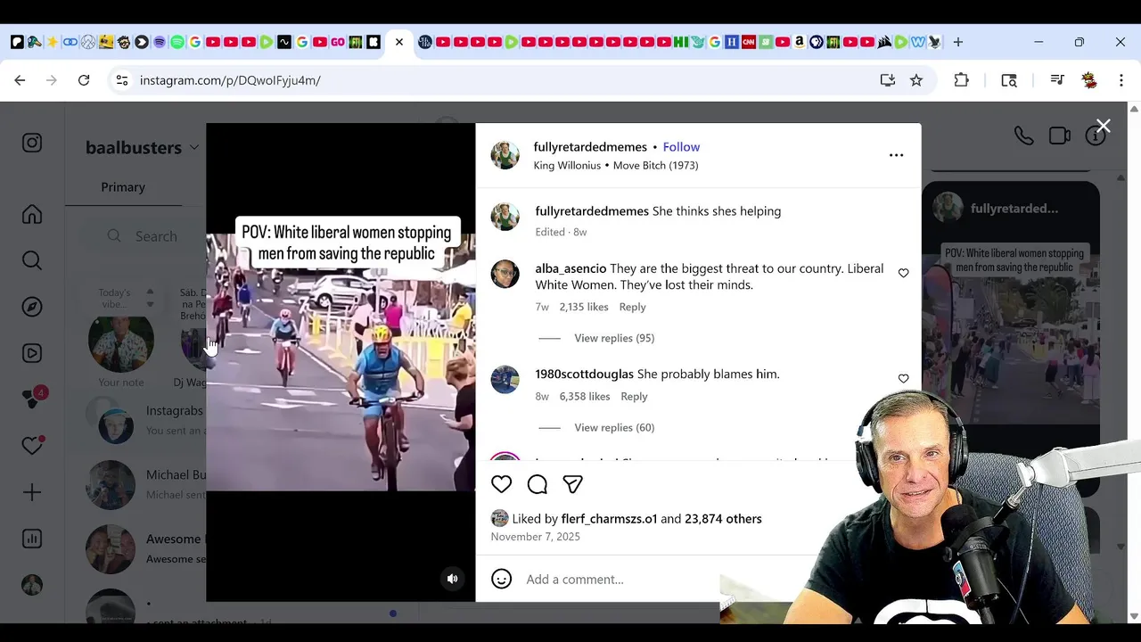
Task: Play the cycling video in post
Action: point(341,362)
